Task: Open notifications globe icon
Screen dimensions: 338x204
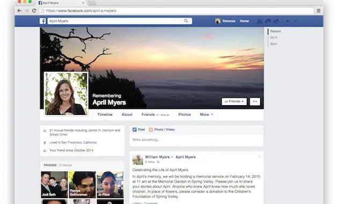Action: click(276, 21)
